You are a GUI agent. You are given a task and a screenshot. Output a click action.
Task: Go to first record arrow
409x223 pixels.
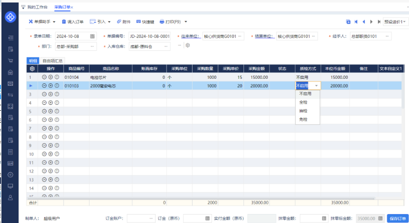pyautogui.click(x=356, y=22)
